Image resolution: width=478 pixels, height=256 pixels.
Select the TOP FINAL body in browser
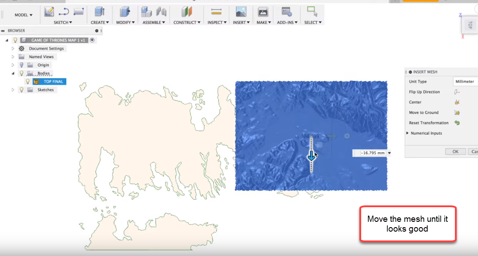coord(53,82)
